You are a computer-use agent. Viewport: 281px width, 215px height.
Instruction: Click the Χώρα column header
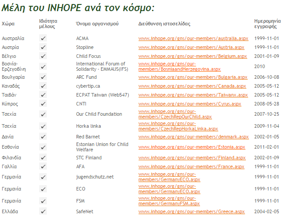coord(8,24)
